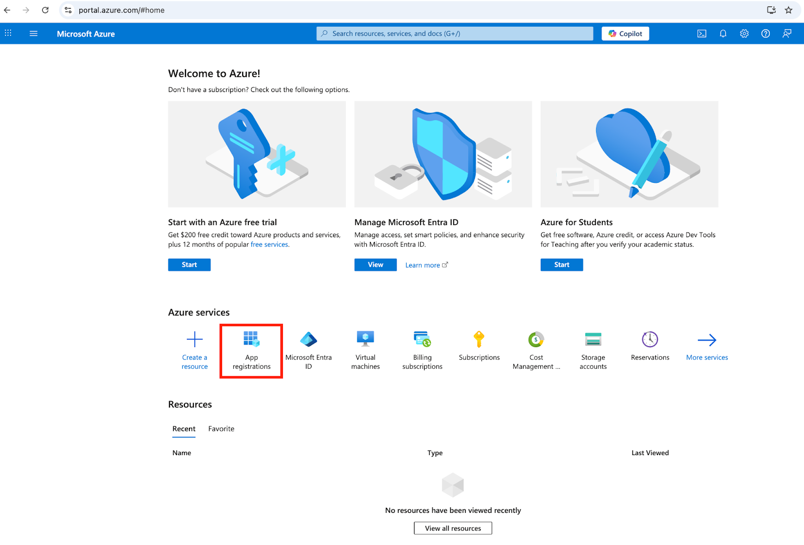Open Cloud Shell from the header
Image resolution: width=804 pixels, height=545 pixels.
click(702, 34)
